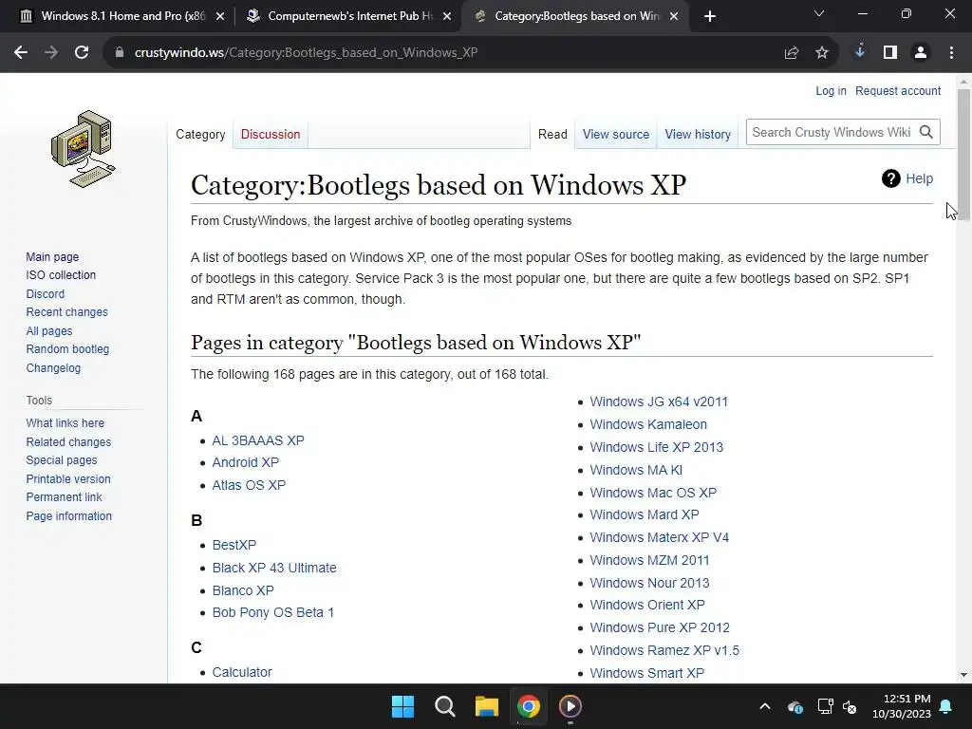Open ISO collection link

[61, 274]
